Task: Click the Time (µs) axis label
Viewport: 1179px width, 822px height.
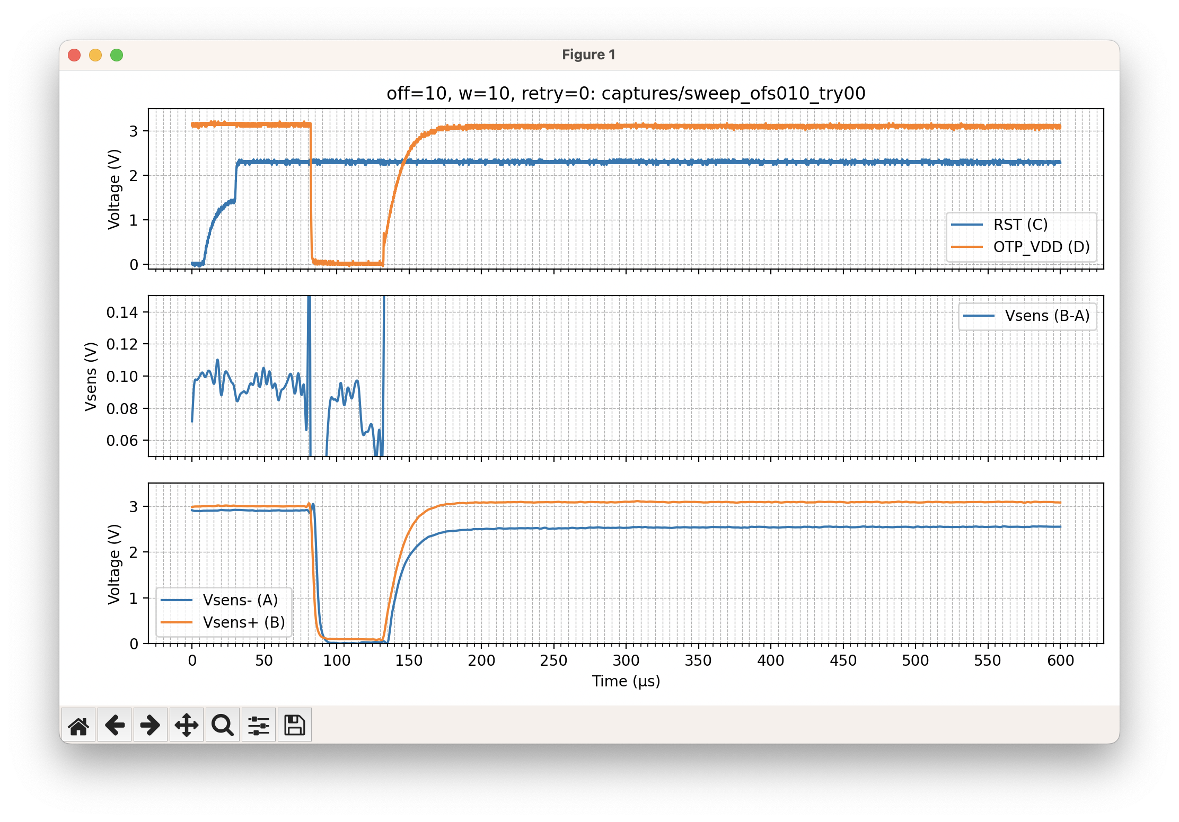Action: pyautogui.click(x=626, y=682)
